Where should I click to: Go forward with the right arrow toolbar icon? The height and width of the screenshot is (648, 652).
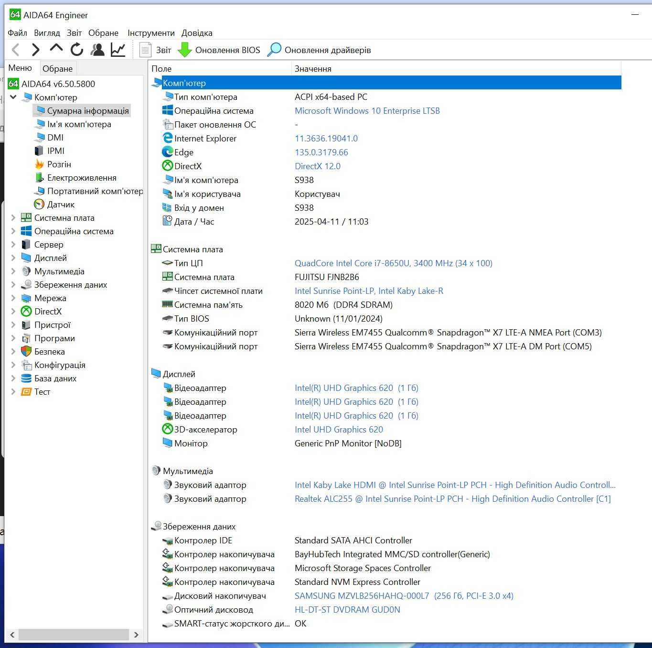[x=35, y=50]
